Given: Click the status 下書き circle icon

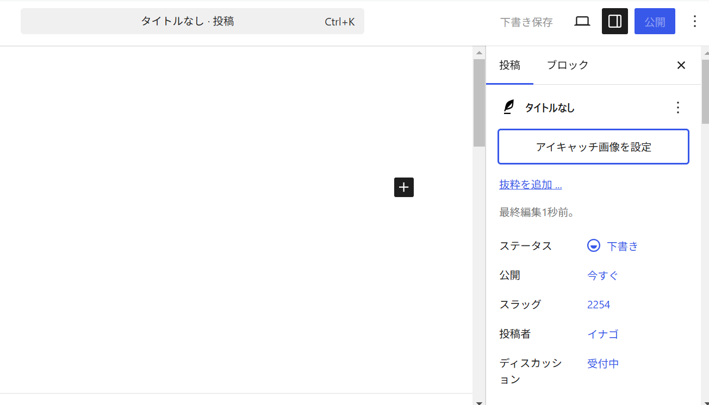Looking at the screenshot, I should pos(593,246).
